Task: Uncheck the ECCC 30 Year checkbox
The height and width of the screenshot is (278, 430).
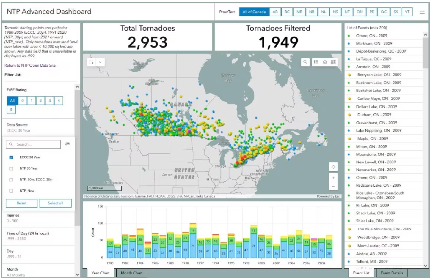Action: tap(11, 157)
